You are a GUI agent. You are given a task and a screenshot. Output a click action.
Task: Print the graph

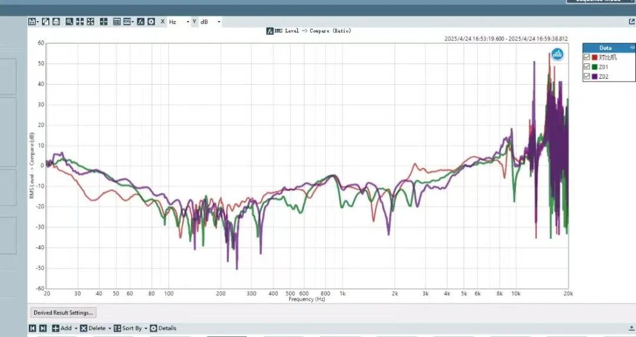56,22
